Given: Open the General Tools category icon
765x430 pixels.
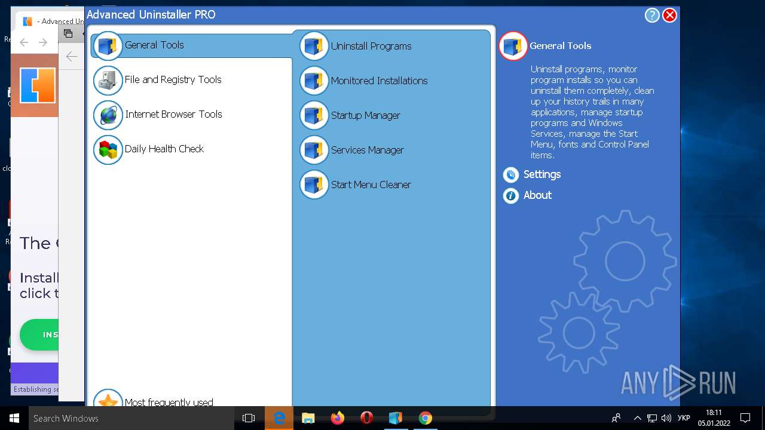Looking at the screenshot, I should pos(108,45).
